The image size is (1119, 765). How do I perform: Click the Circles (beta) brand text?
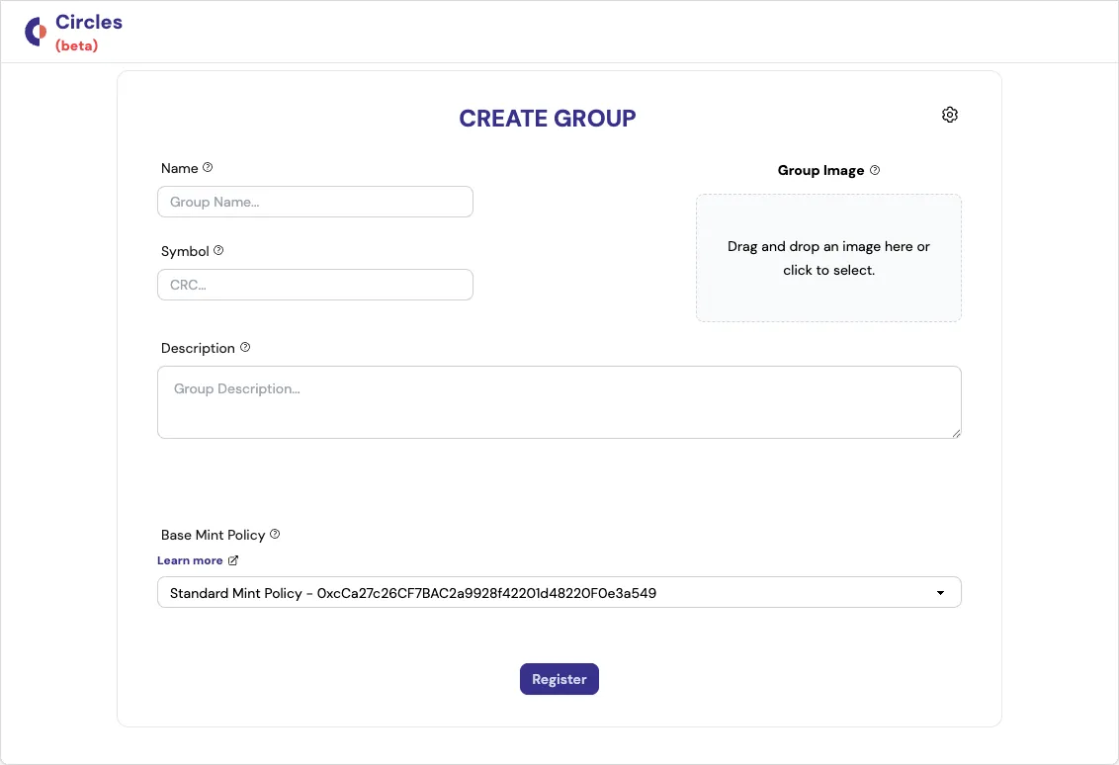(x=89, y=32)
